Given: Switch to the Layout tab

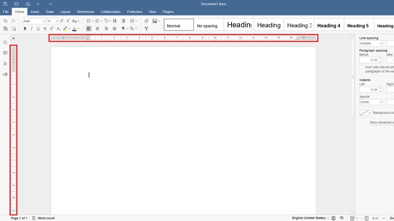Looking at the screenshot, I should coord(65,12).
